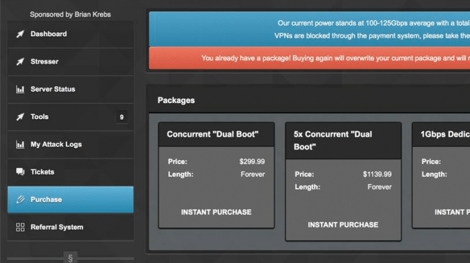The height and width of the screenshot is (263, 470).
Task: Click the red package overwrite warning banner
Action: 310,58
